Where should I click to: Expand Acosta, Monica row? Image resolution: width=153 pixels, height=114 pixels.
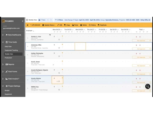coord(28,80)
